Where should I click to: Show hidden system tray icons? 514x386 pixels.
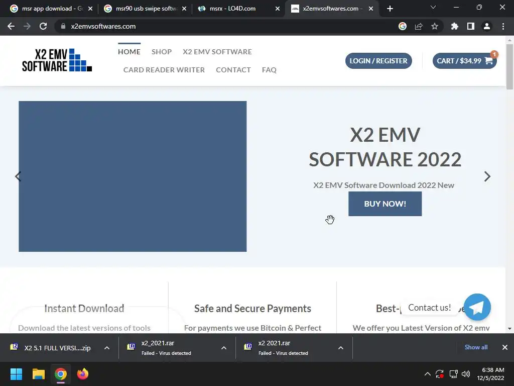(428, 374)
